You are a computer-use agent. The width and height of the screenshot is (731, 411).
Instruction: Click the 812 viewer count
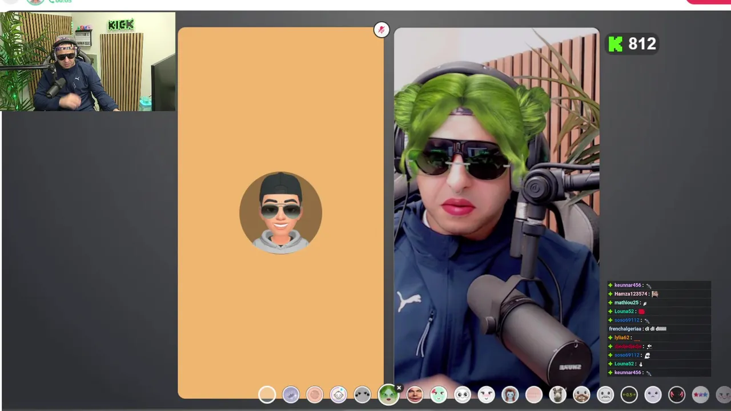coord(642,44)
